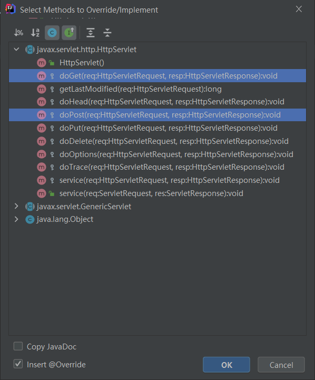Enable the Copy JavaDoc checkbox

[18, 346]
